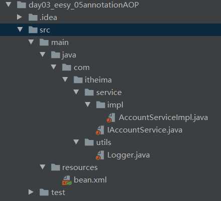
Task: Click the project root folder icon
Action: (x=22, y=4)
